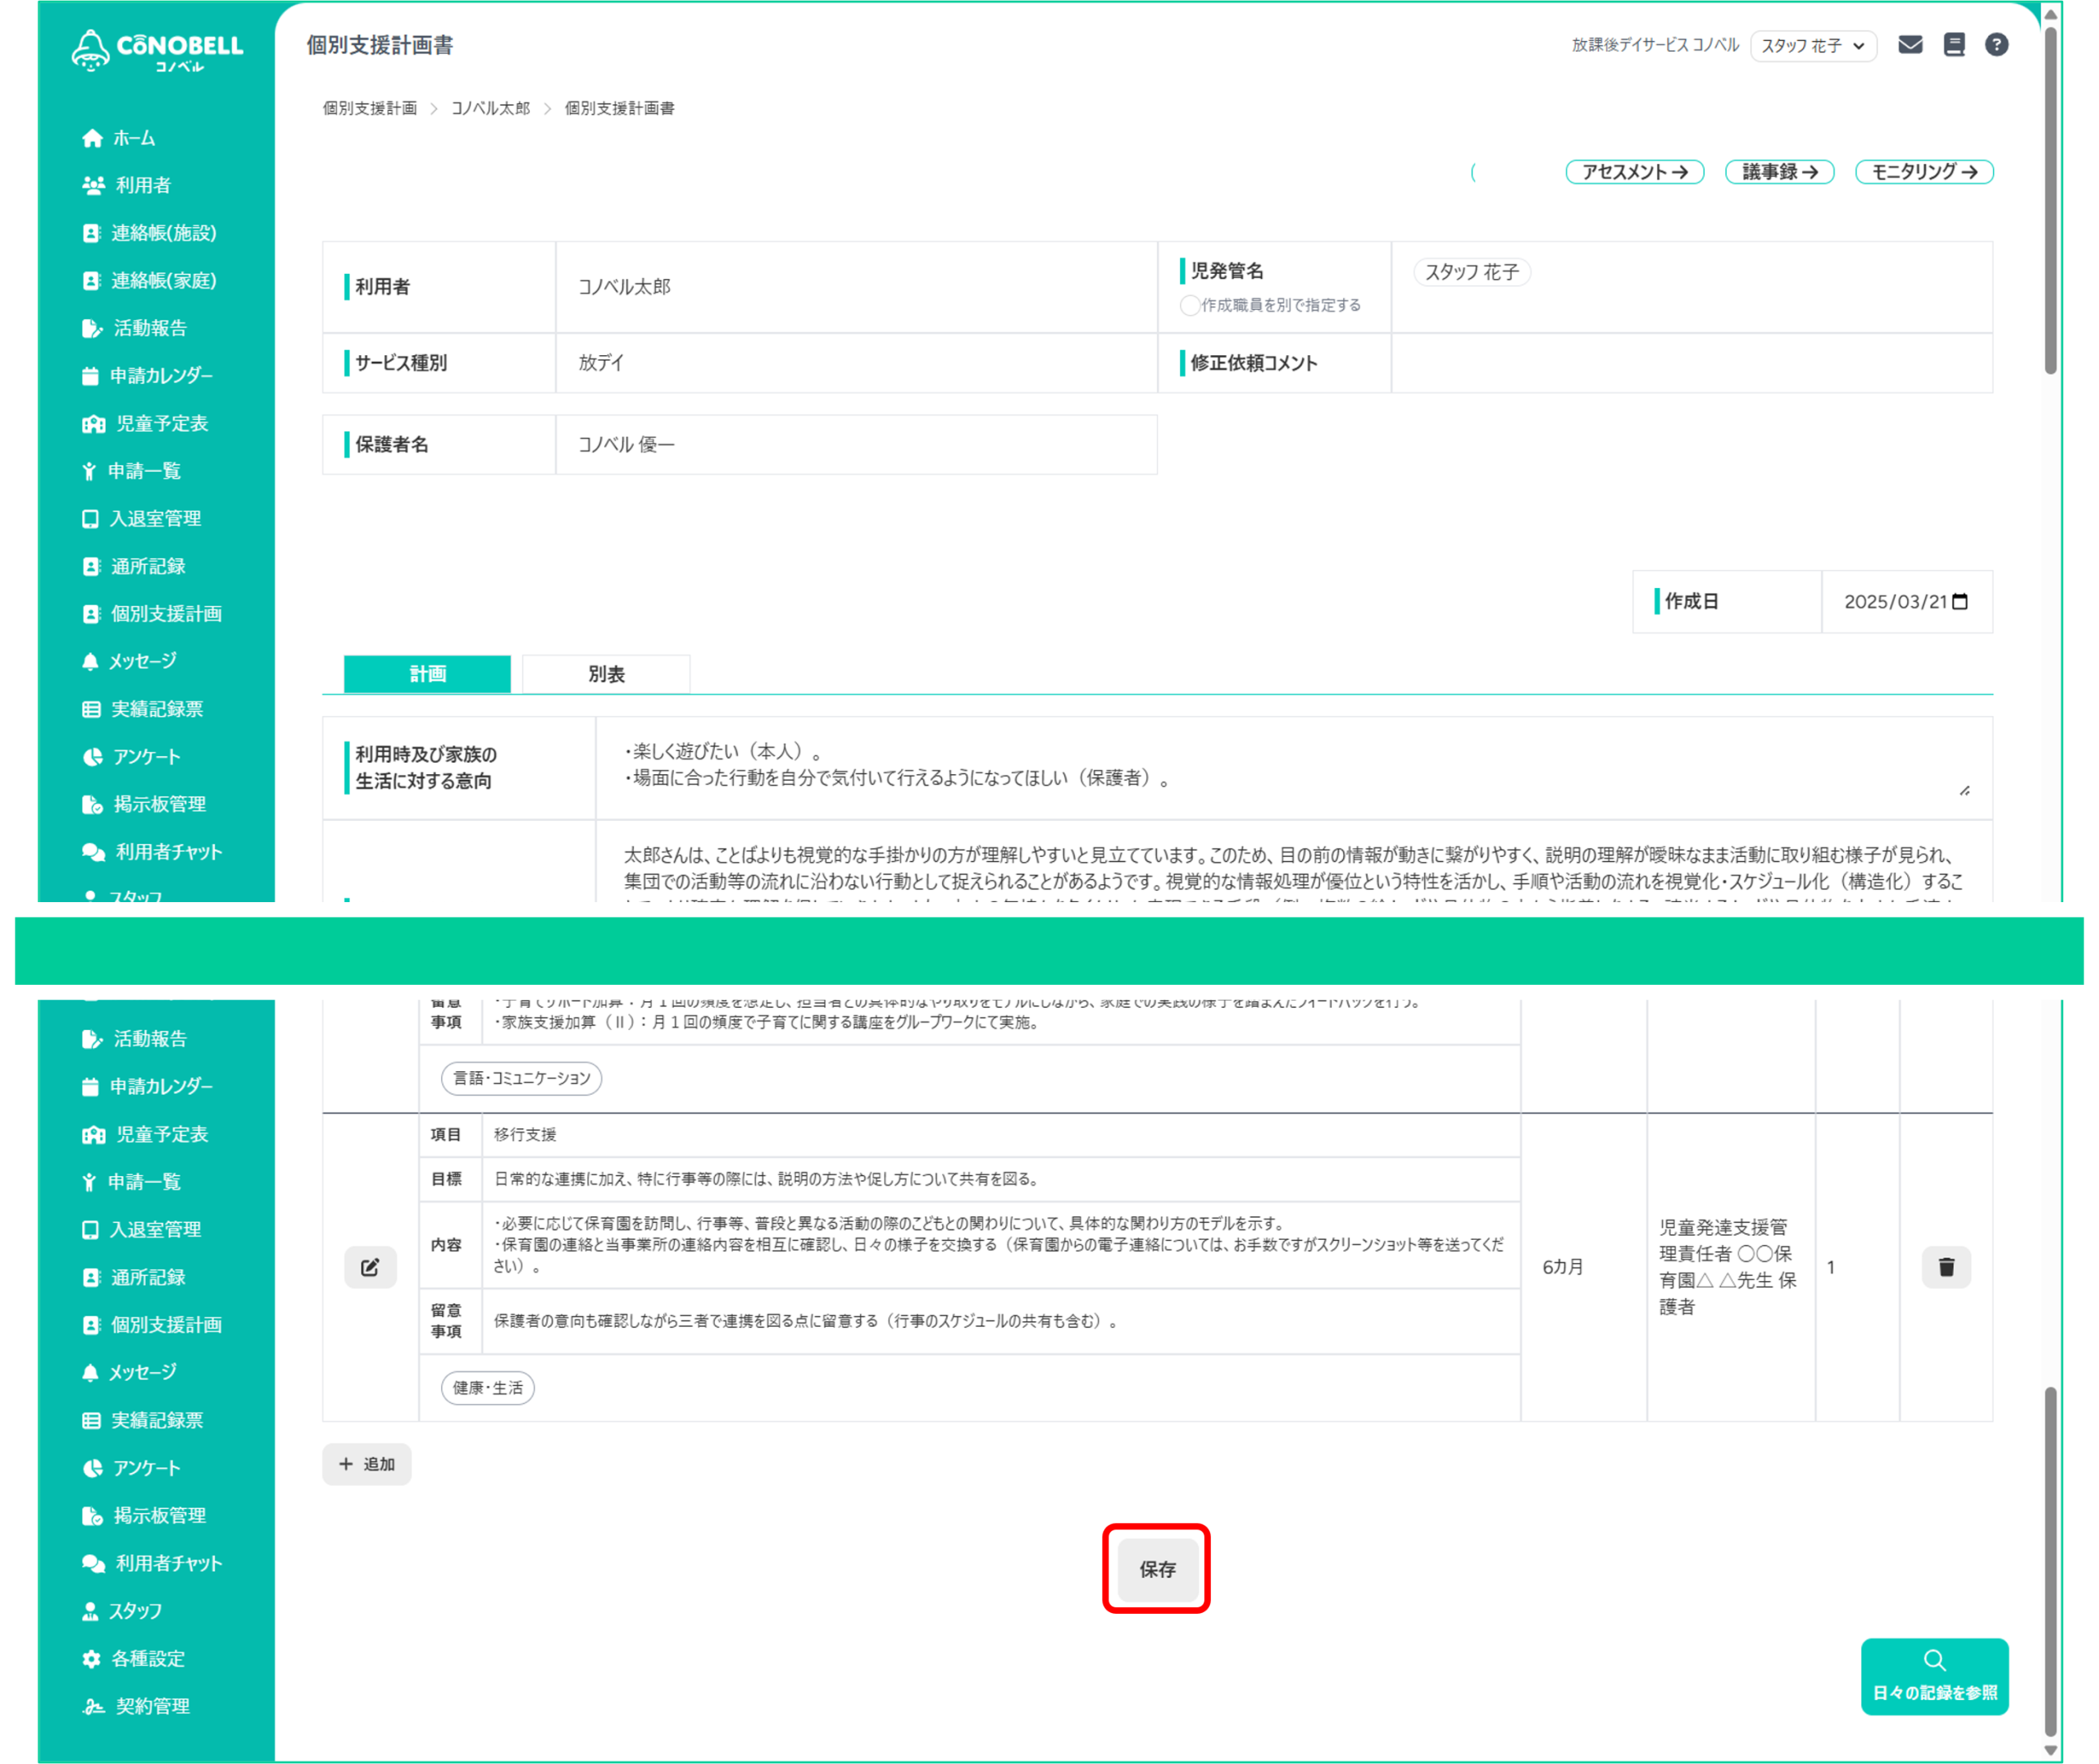Click the 日々の記録を参照 search button
The height and width of the screenshot is (1764, 2099).
tap(1934, 1677)
